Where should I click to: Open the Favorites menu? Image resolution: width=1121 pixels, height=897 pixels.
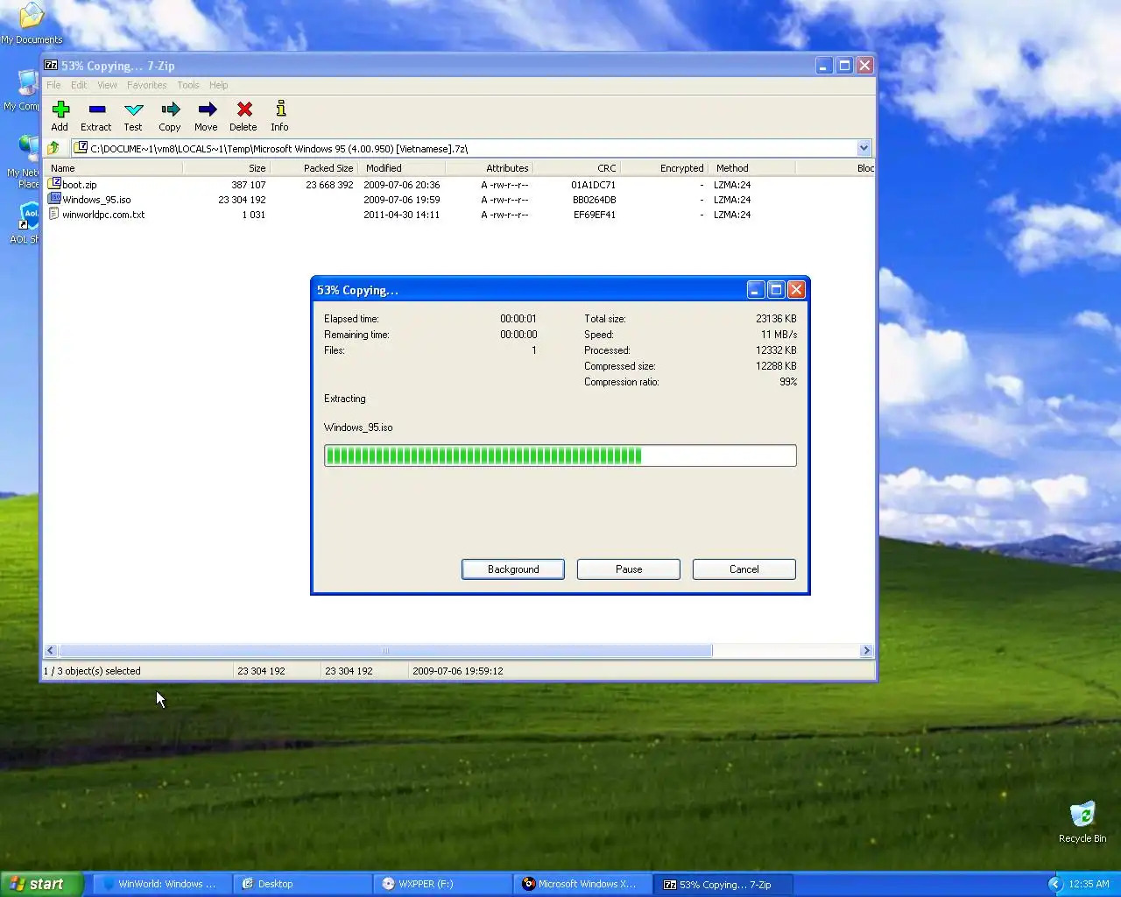click(146, 85)
